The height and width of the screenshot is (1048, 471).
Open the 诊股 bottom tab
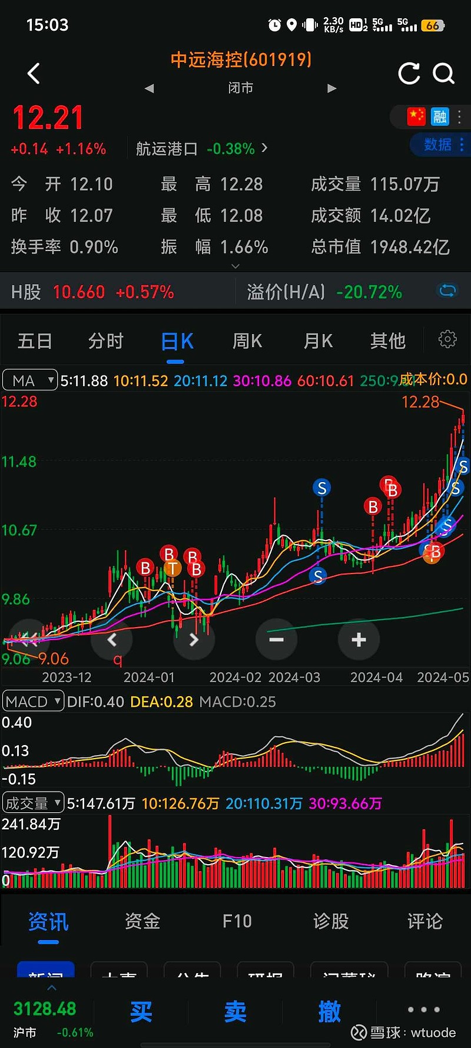tap(331, 921)
